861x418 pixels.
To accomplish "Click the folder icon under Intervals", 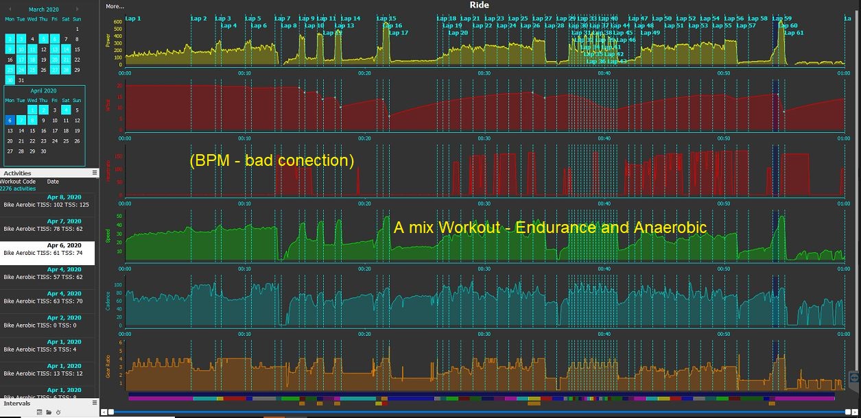I will 49,412.
